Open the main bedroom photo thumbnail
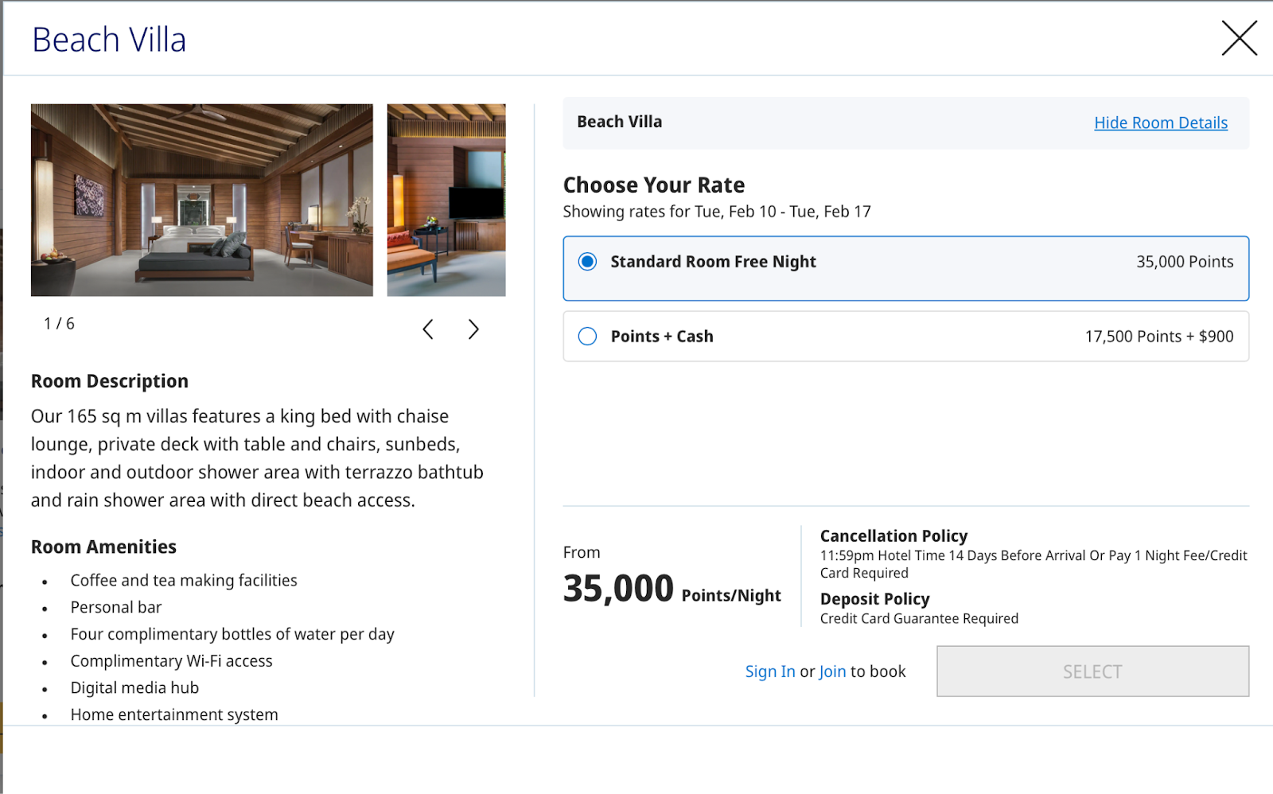The height and width of the screenshot is (794, 1273). point(202,200)
